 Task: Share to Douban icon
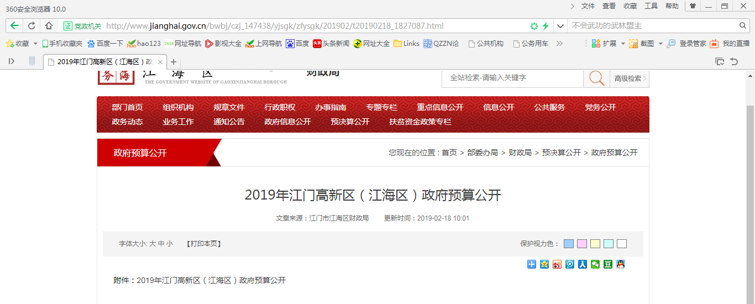pyautogui.click(x=608, y=264)
